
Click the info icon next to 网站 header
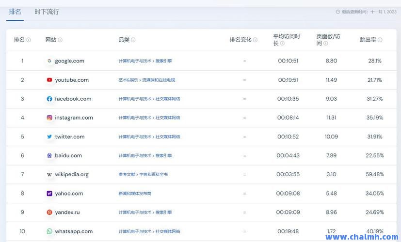(x=60, y=40)
